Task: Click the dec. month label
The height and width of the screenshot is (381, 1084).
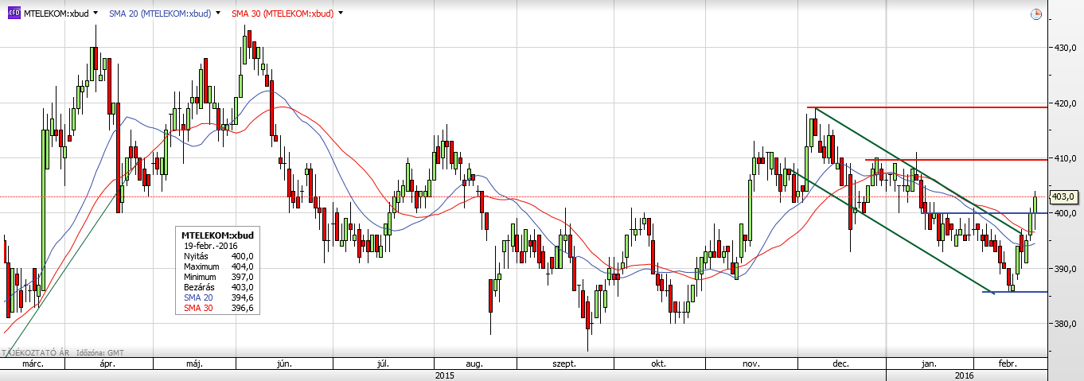Action: click(x=840, y=364)
